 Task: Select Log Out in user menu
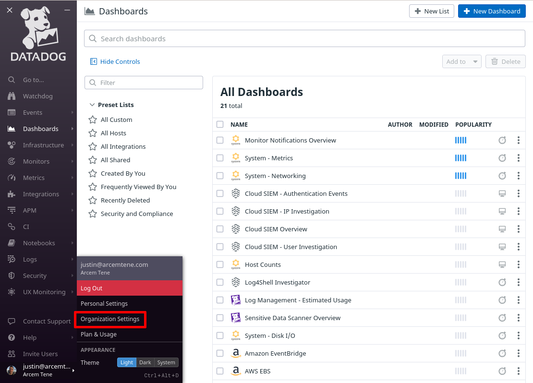(x=130, y=288)
